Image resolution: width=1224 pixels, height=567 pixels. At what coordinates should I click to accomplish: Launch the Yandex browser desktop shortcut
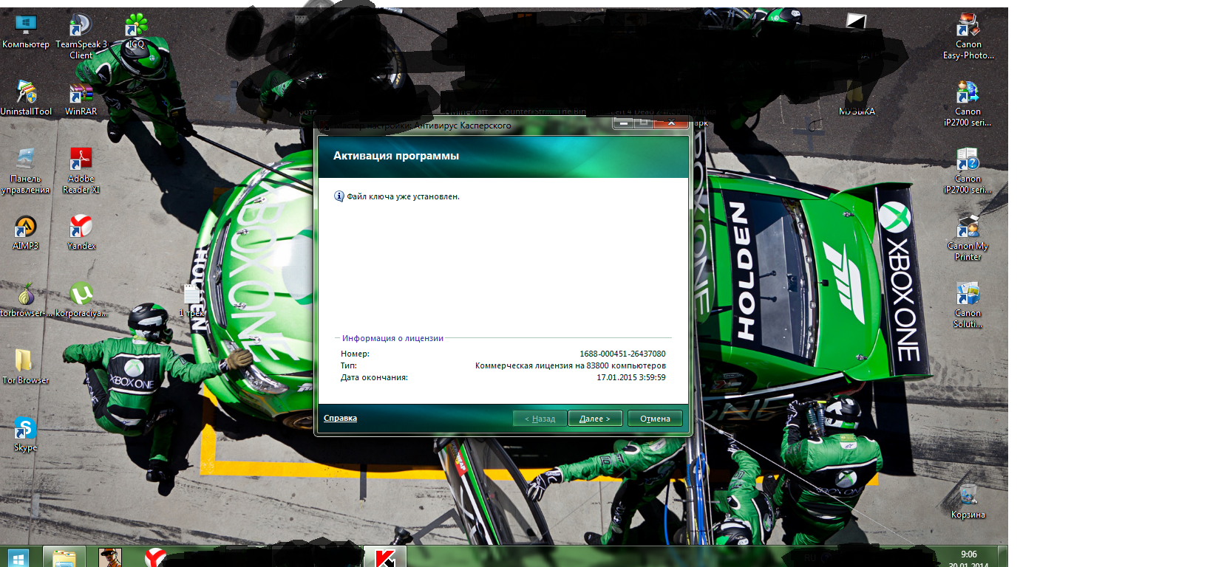tap(81, 233)
